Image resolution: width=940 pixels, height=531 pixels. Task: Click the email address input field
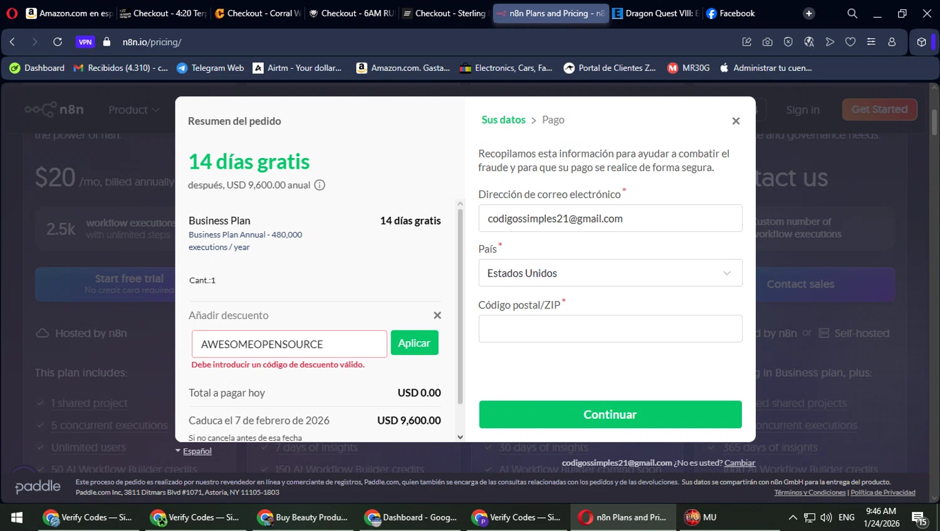[610, 219]
